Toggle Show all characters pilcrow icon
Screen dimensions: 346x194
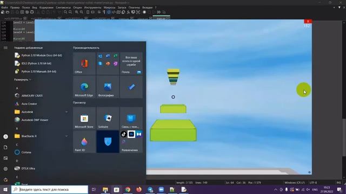click(x=104, y=12)
